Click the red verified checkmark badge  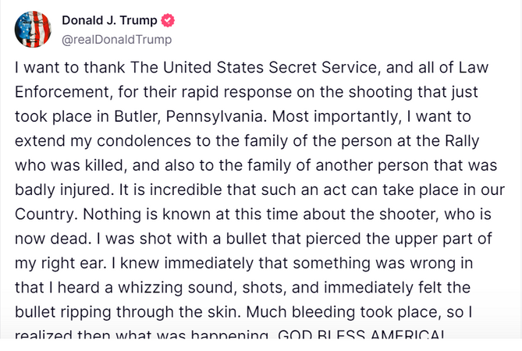(x=168, y=20)
